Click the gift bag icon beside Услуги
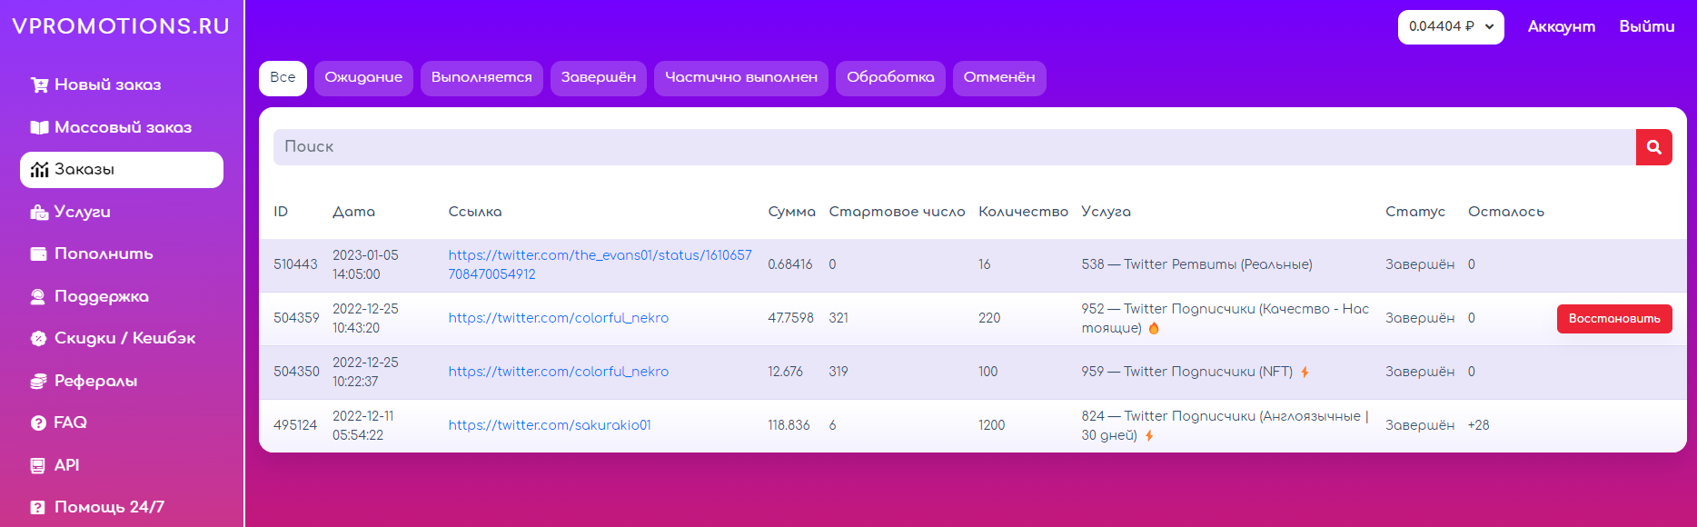The height and width of the screenshot is (527, 1697). click(39, 212)
